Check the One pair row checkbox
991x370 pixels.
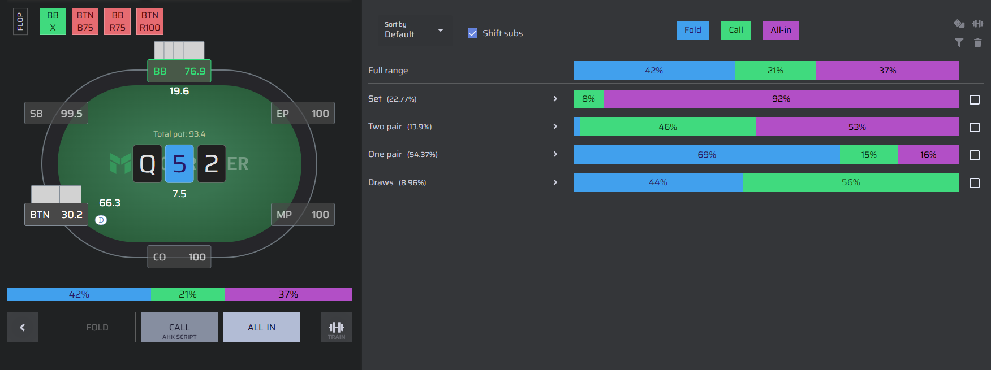pyautogui.click(x=975, y=155)
